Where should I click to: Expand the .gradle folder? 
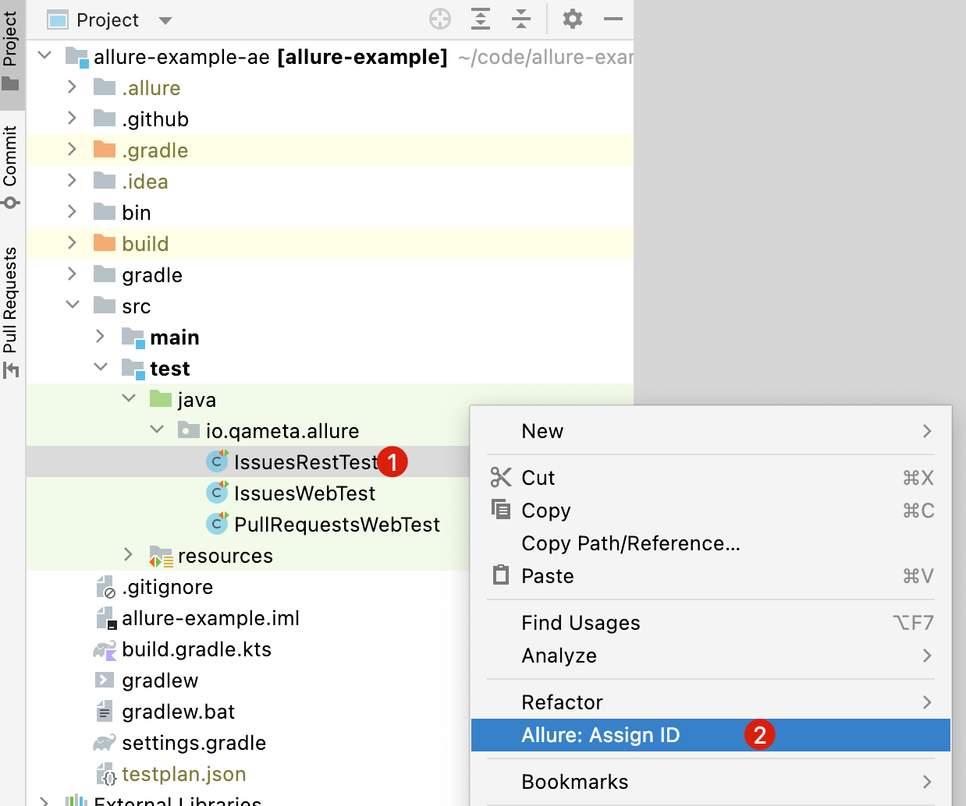tap(73, 150)
